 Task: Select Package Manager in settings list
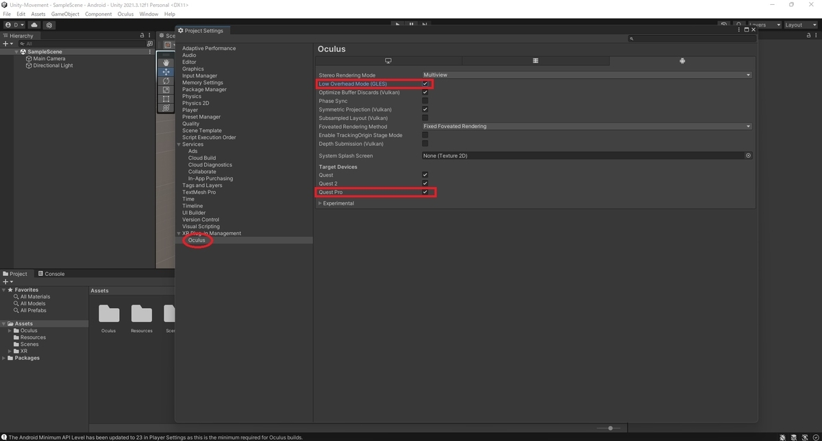point(204,89)
